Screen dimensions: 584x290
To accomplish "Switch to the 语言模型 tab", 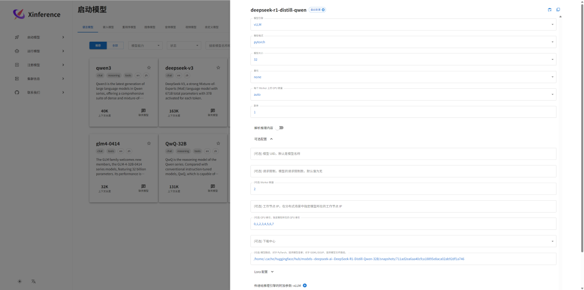I will pyautogui.click(x=88, y=27).
